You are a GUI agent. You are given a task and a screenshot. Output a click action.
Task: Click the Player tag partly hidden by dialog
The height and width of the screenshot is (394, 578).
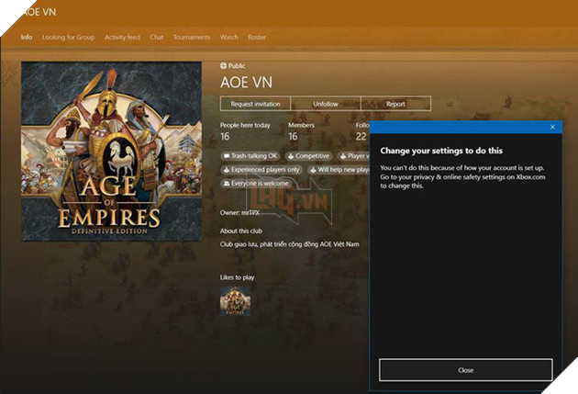coord(353,156)
